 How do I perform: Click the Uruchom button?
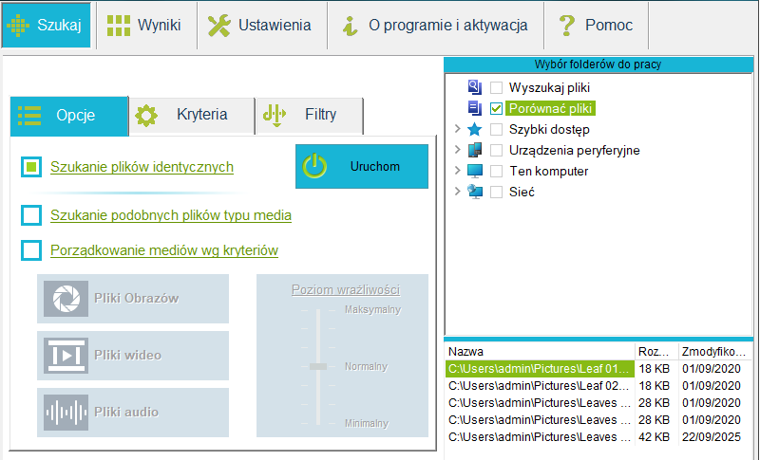[x=362, y=166]
